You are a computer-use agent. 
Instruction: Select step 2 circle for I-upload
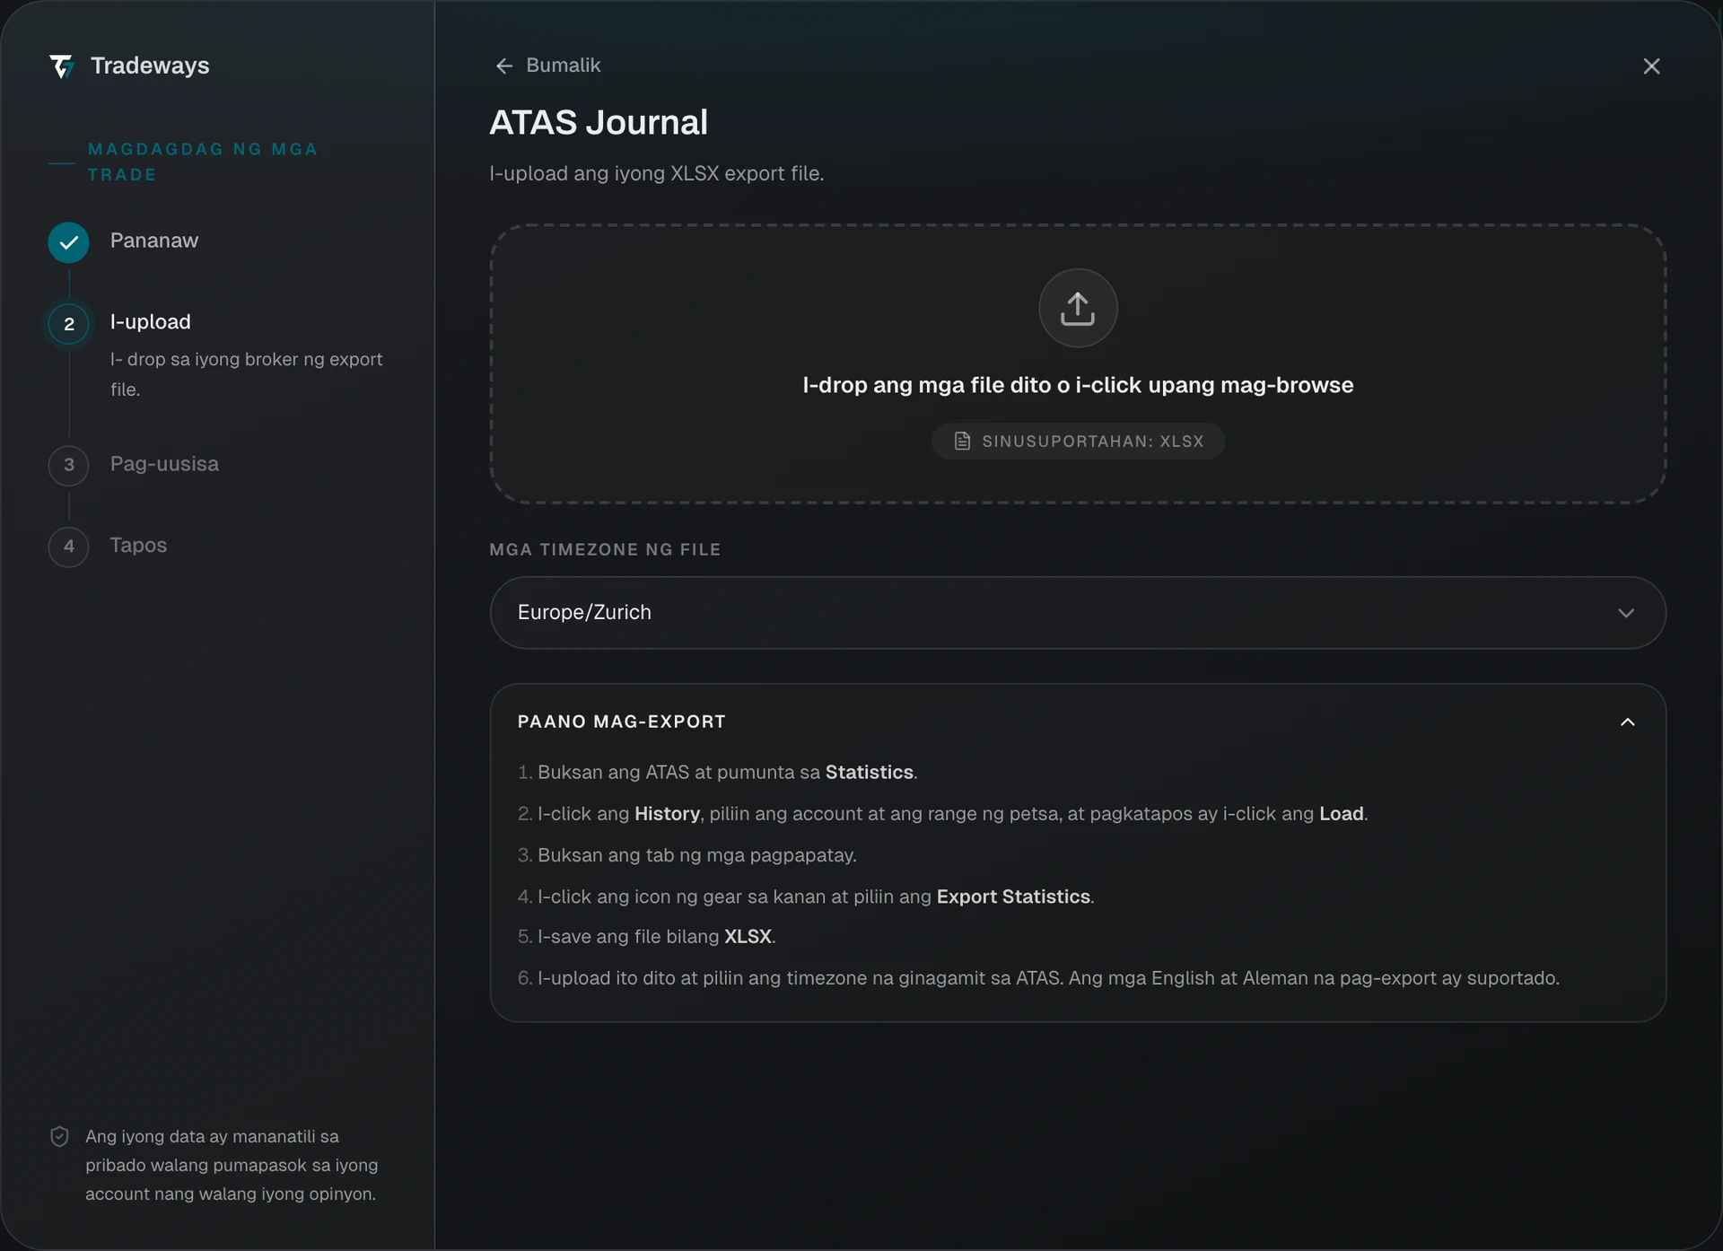(68, 324)
